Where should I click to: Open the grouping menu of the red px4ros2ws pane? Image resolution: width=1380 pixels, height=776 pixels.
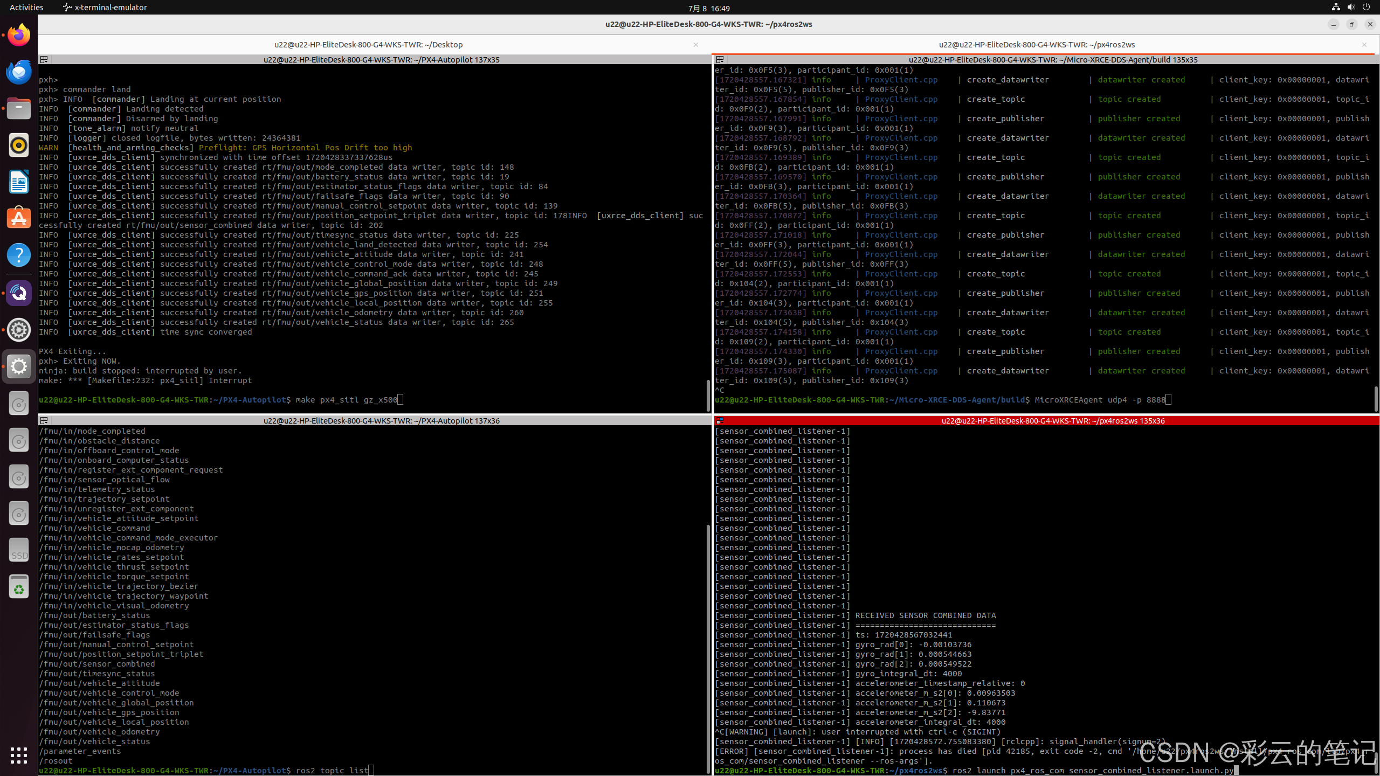(x=720, y=421)
